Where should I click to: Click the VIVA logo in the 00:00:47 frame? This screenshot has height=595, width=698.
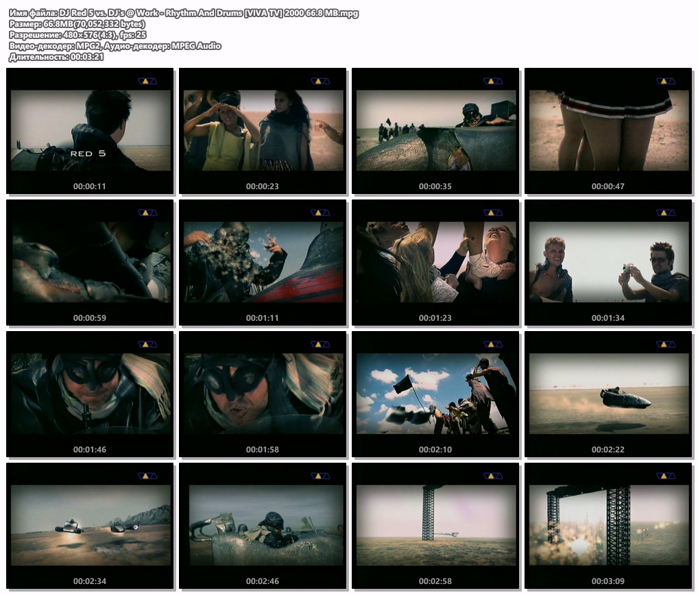coord(666,81)
